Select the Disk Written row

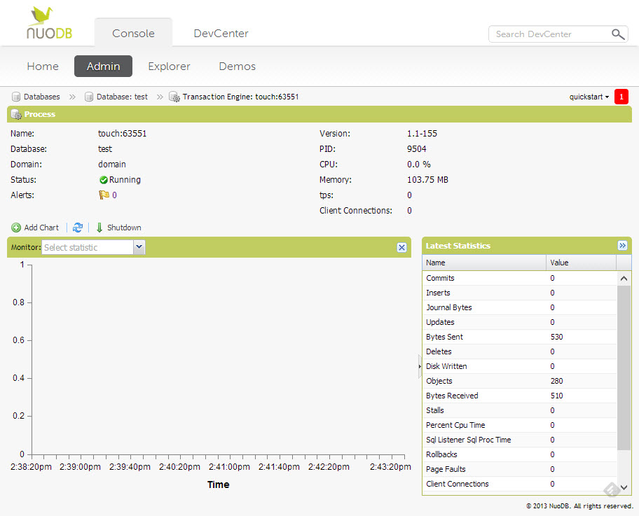pos(520,366)
